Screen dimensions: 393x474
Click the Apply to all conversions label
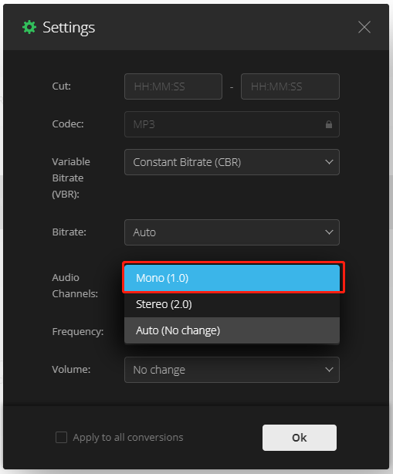(x=128, y=438)
